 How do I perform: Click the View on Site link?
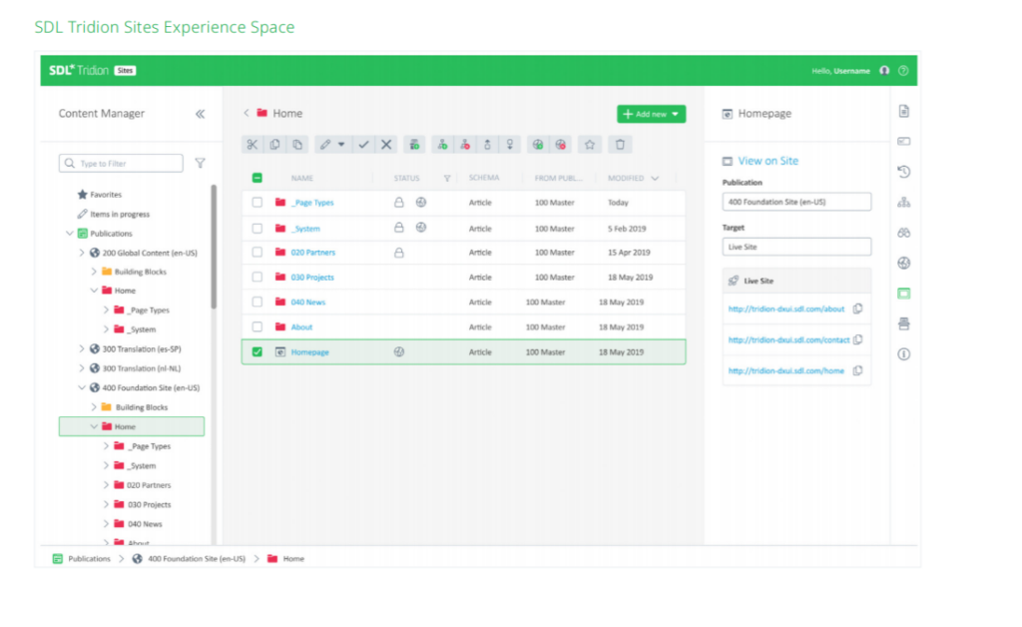tap(767, 161)
